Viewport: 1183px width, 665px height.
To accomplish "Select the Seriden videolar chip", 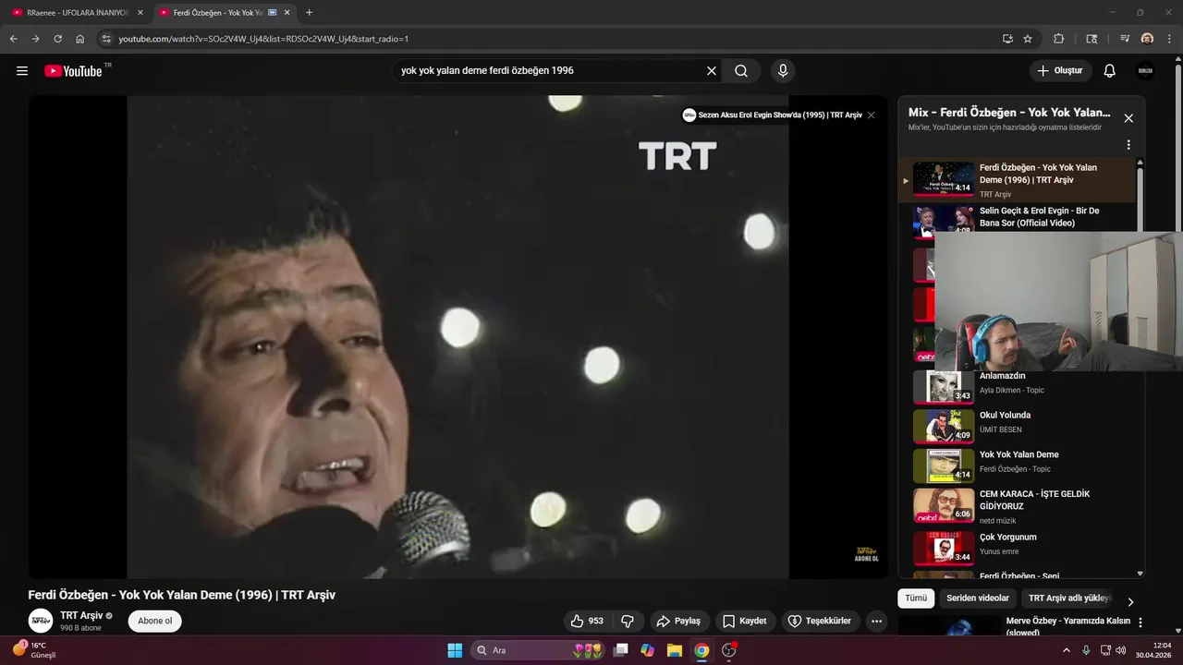I will (978, 598).
